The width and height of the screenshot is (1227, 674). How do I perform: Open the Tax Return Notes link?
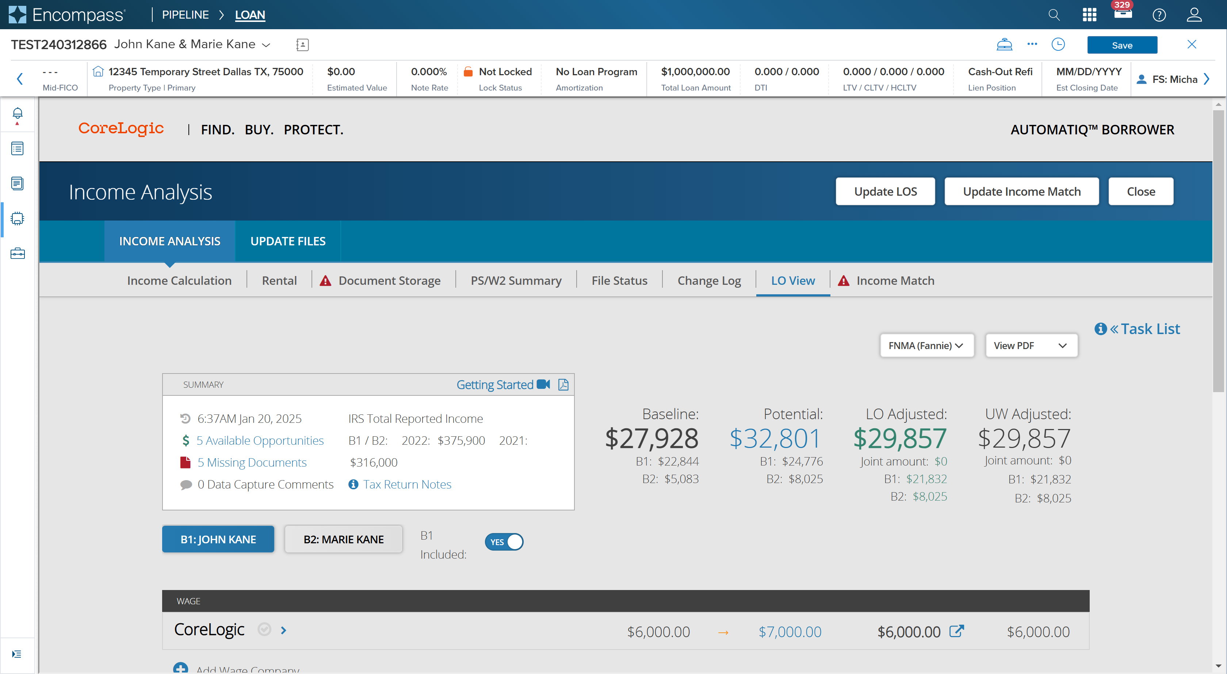pos(407,485)
